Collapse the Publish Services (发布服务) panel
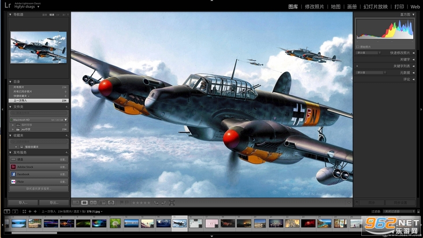The image size is (423, 238). (10, 152)
